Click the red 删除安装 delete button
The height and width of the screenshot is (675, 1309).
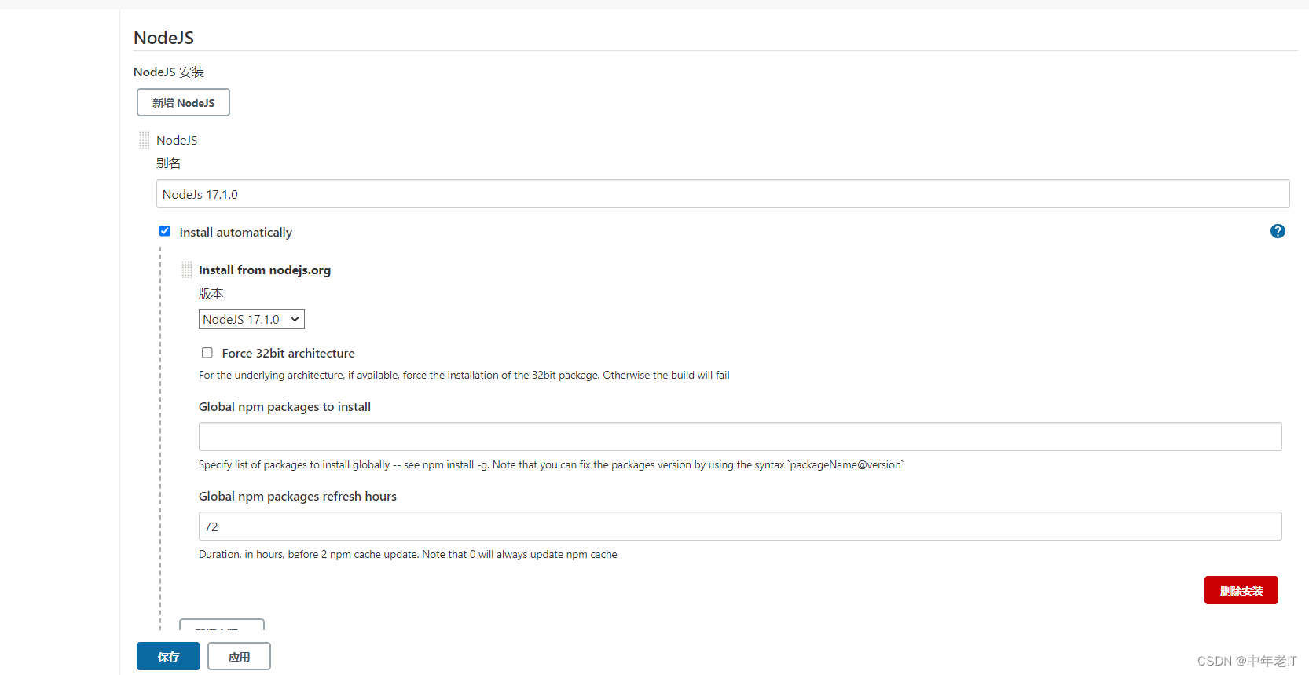(x=1241, y=590)
